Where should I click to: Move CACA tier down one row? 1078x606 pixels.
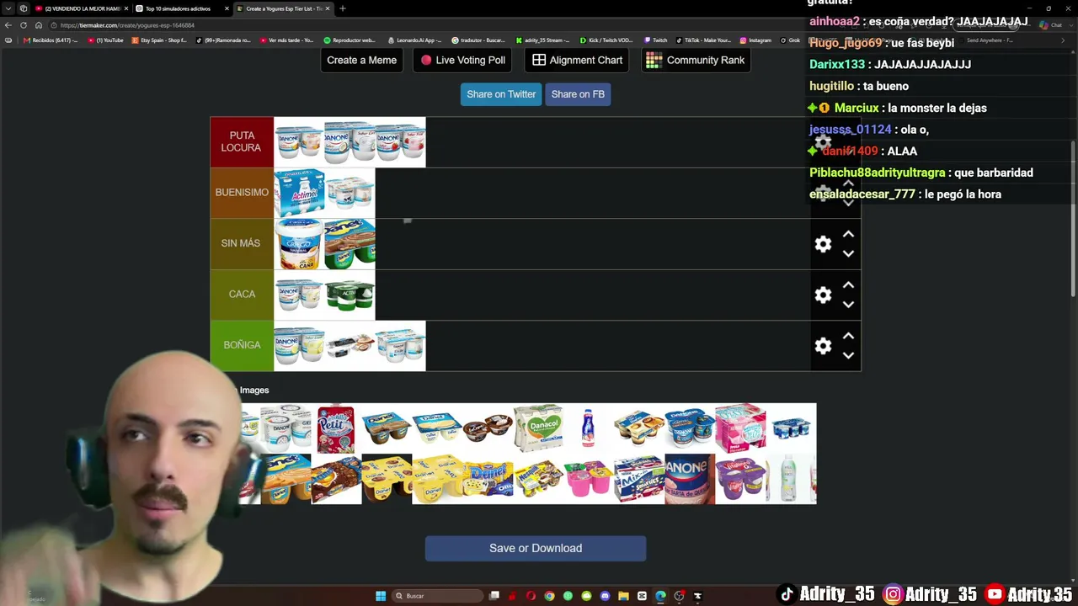coord(848,304)
